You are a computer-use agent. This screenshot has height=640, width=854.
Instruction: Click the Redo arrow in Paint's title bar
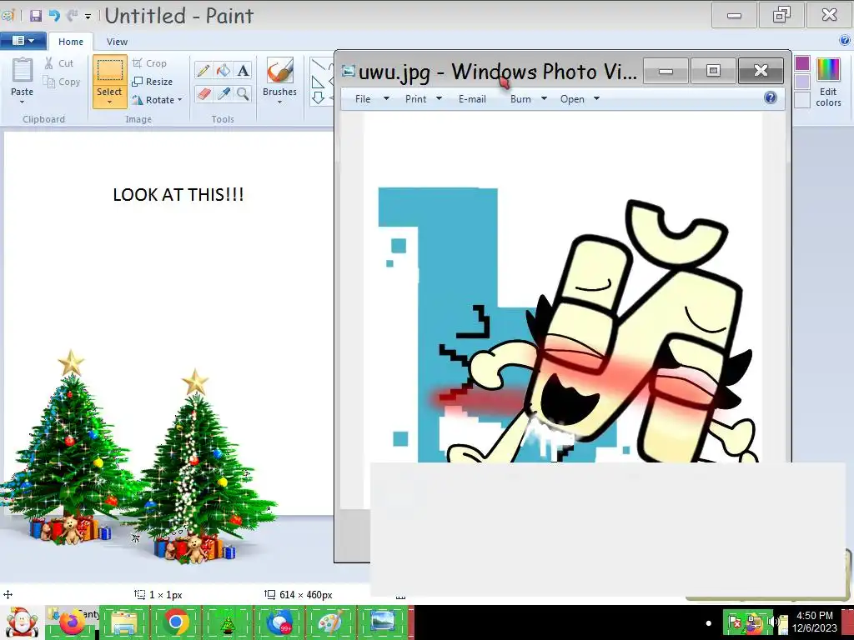click(72, 16)
